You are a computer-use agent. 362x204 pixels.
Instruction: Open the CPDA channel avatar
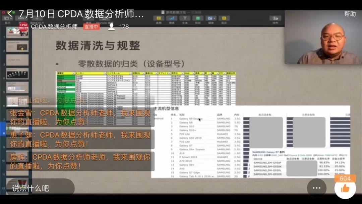point(23,27)
